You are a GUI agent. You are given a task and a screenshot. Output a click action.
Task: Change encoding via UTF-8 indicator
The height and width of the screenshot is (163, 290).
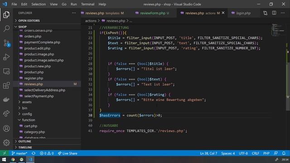[x=243, y=153]
